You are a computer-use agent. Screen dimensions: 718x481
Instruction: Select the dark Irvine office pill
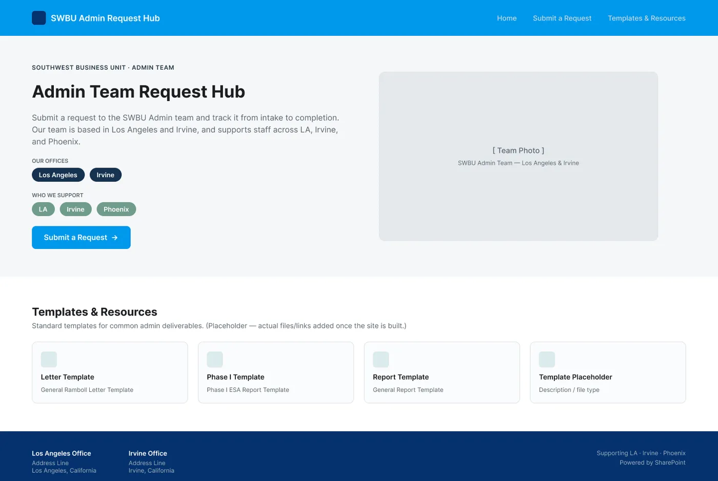coord(106,175)
